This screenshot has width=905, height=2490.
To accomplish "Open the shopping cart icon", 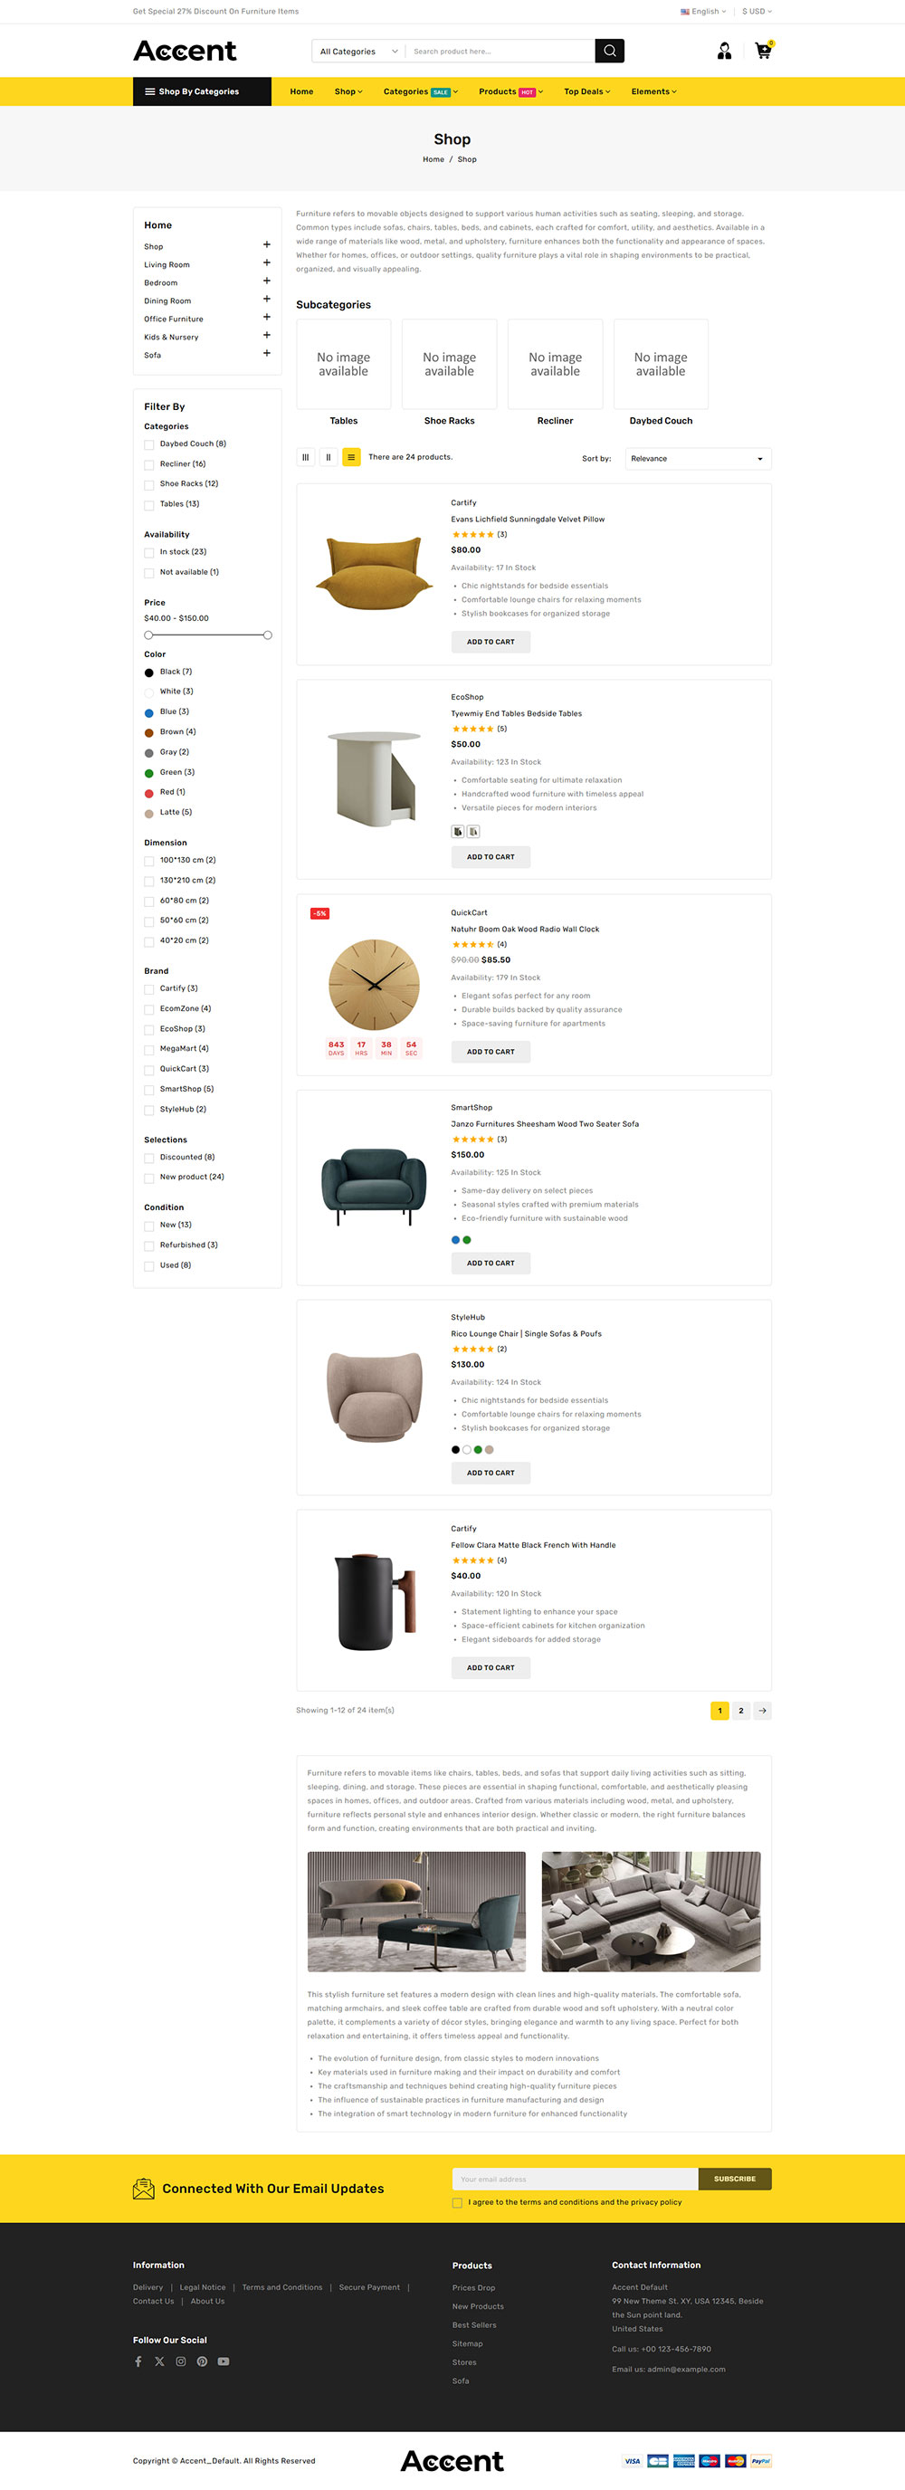I will (763, 52).
